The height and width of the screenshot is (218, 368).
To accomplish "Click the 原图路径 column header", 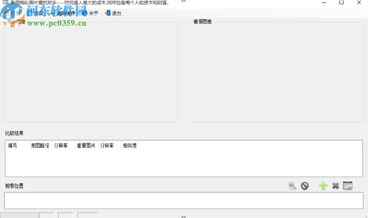I will pos(40,145).
